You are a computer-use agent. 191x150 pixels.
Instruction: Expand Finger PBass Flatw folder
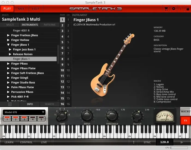tap(8, 68)
